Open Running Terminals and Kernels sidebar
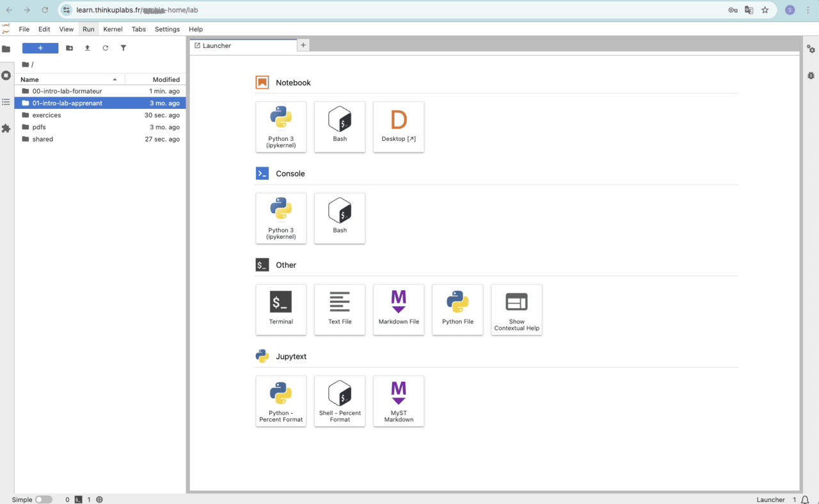Viewport: 819px width, 504px height. (x=6, y=76)
